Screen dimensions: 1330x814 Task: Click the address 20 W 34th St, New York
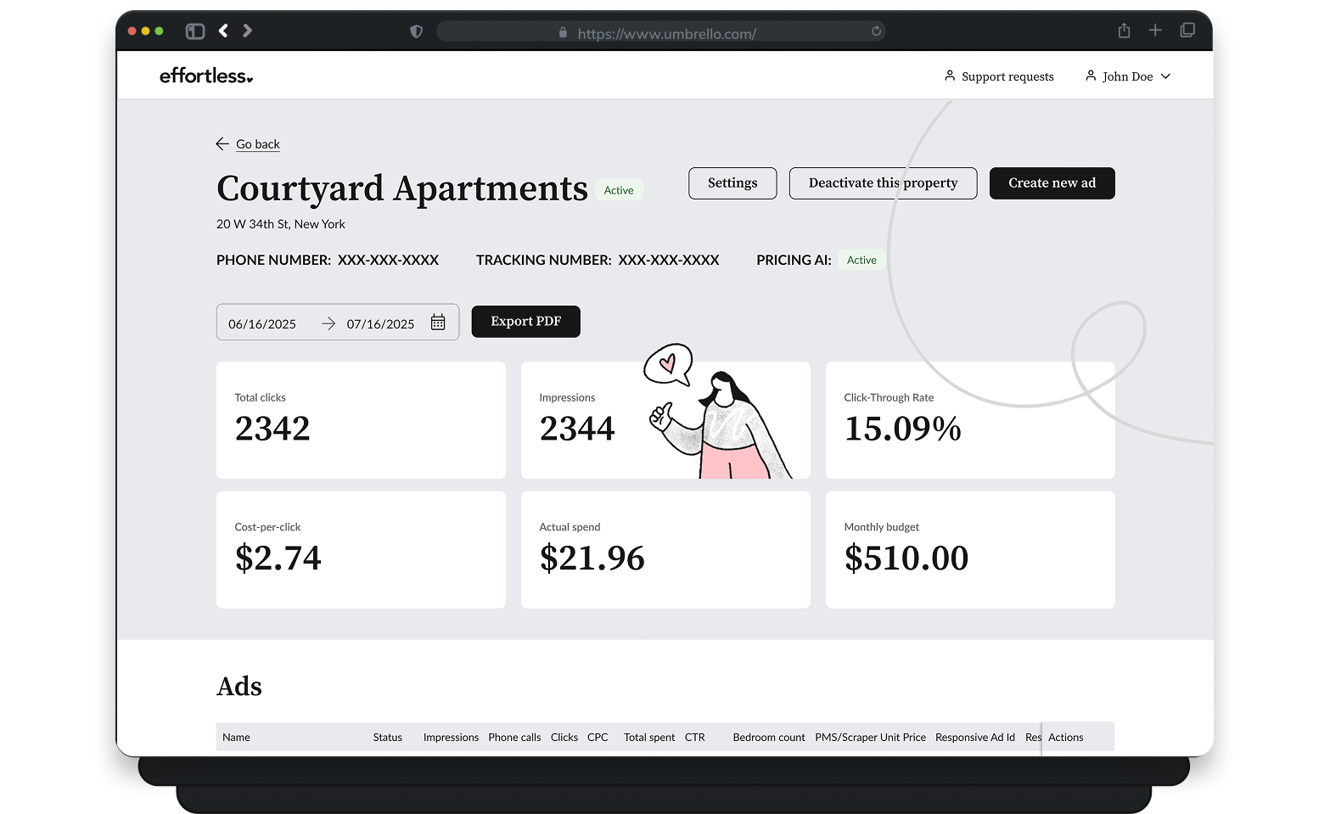pyautogui.click(x=281, y=224)
